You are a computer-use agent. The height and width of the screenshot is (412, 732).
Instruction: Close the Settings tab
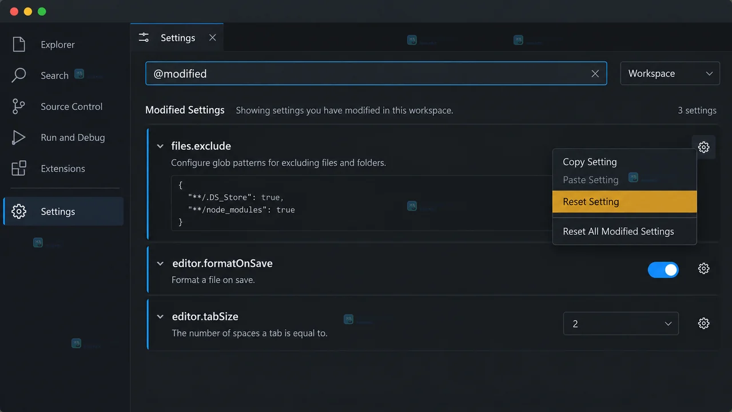tap(212, 38)
